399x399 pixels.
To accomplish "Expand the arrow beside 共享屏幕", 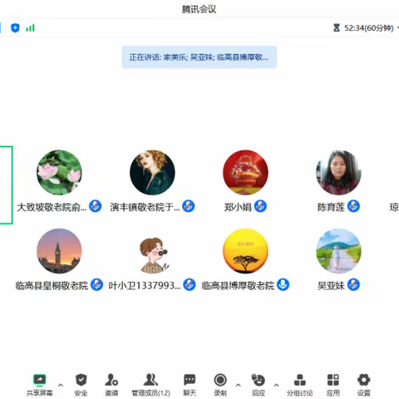I will point(61,385).
